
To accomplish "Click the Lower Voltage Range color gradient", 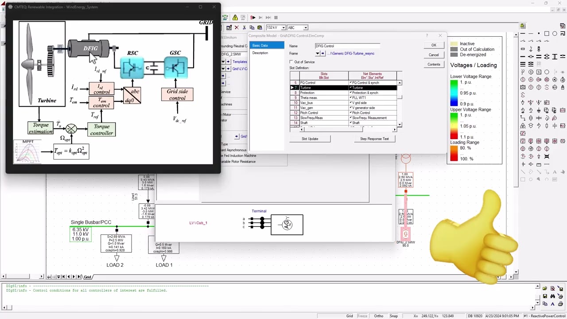I will point(454,93).
